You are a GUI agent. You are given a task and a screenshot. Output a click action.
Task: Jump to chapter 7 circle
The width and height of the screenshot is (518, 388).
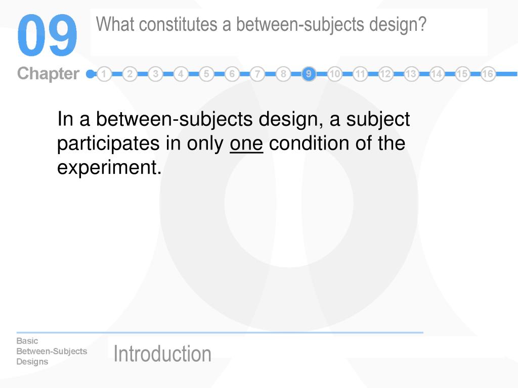click(257, 74)
